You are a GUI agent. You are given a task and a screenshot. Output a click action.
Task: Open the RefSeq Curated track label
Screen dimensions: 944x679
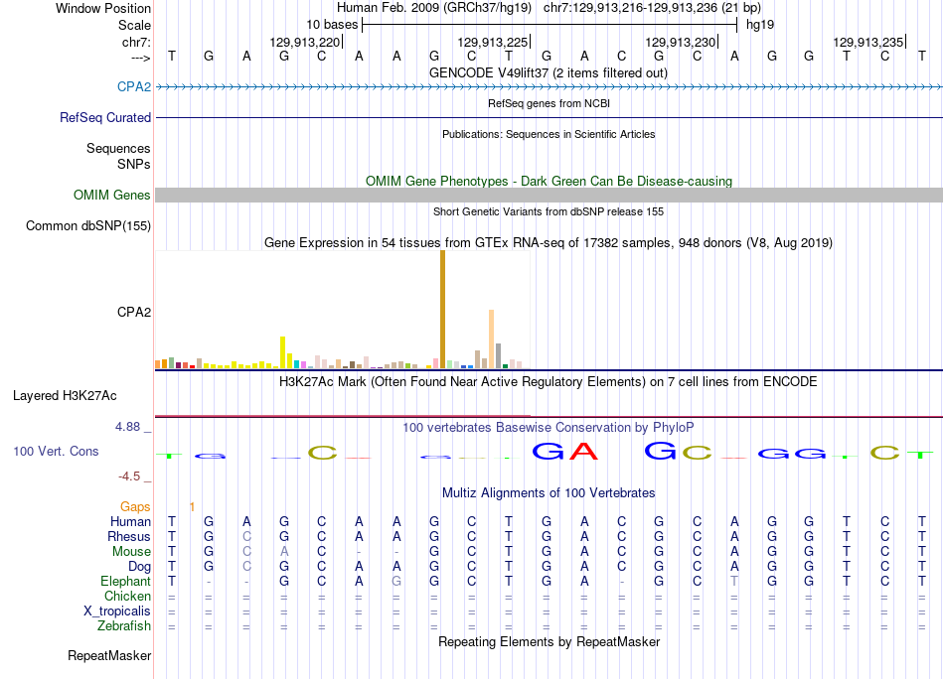click(105, 117)
